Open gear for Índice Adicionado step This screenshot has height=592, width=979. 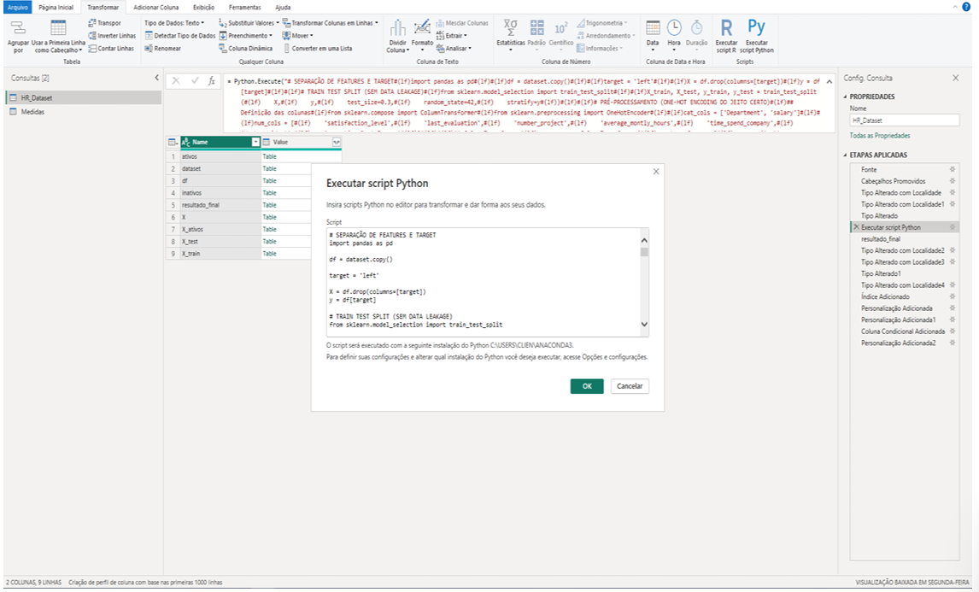953,296
